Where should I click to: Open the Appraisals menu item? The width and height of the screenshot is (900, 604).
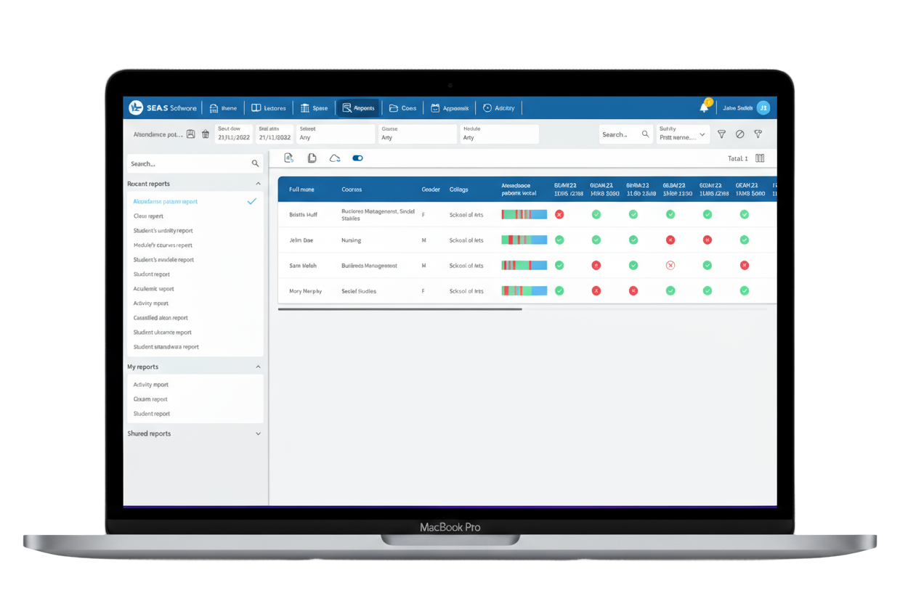[x=449, y=107]
